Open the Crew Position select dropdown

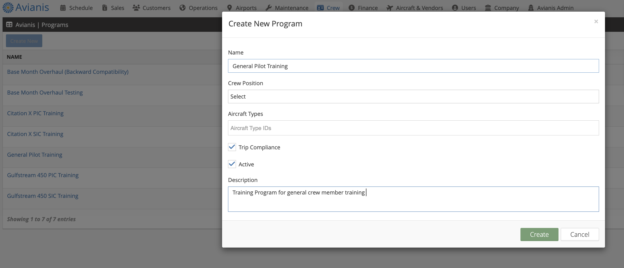(x=413, y=97)
